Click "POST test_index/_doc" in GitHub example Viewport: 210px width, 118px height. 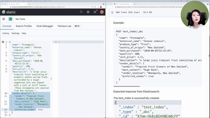point(129,31)
